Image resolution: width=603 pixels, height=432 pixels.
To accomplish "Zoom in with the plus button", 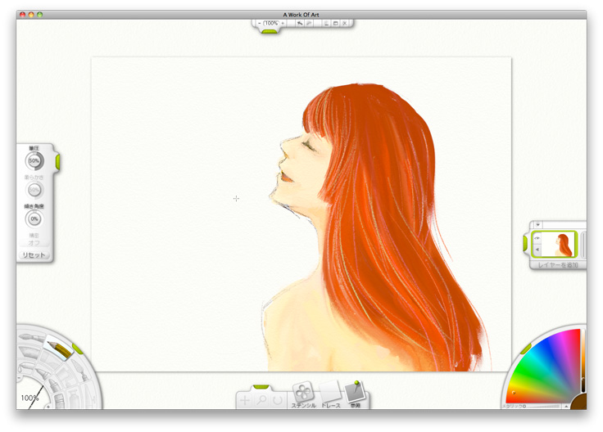I will point(283,24).
